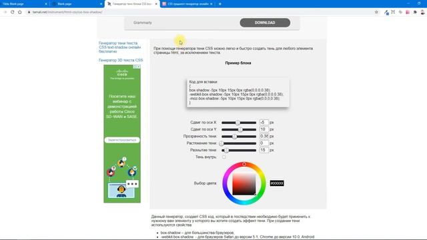Open a new browser tab with plus

(x=220, y=4)
